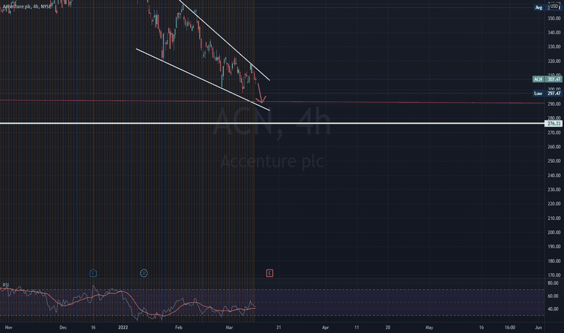Click the 170.00 price axis label
Screen dimensions: 564x333
pos(554,275)
